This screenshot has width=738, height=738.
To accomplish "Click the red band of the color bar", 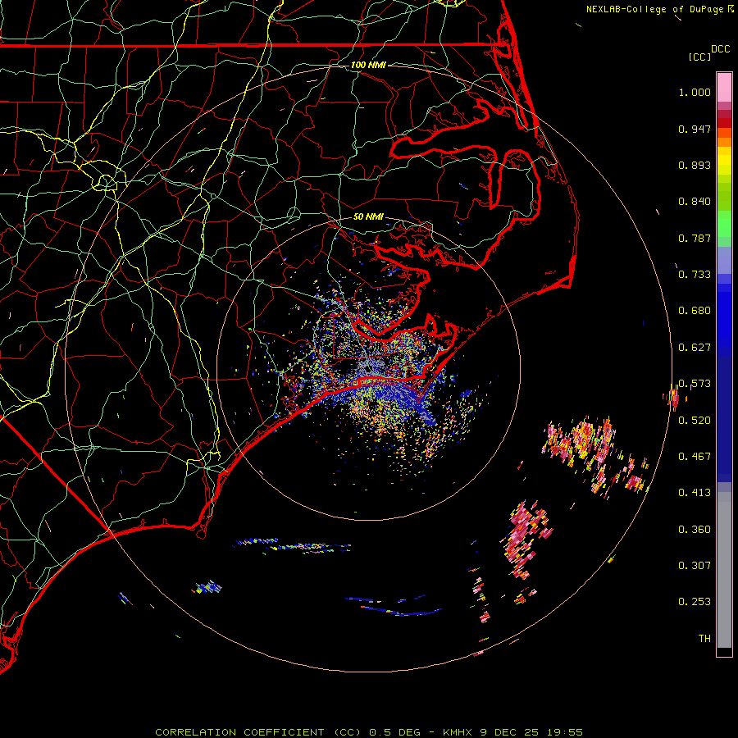I will tap(724, 122).
